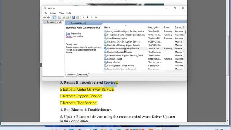Open the Help menu
This screenshot has height=130, width=231.
point(69,13)
